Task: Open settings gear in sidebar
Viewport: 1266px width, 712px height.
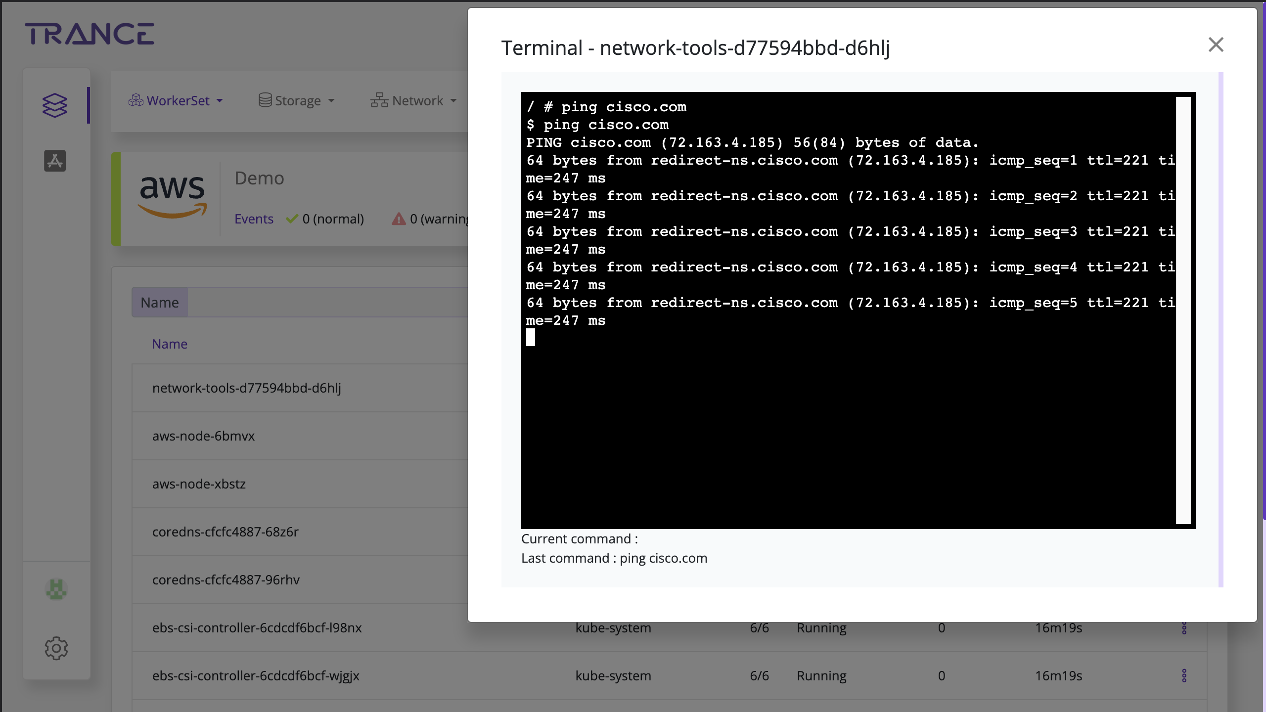Action: 56,648
